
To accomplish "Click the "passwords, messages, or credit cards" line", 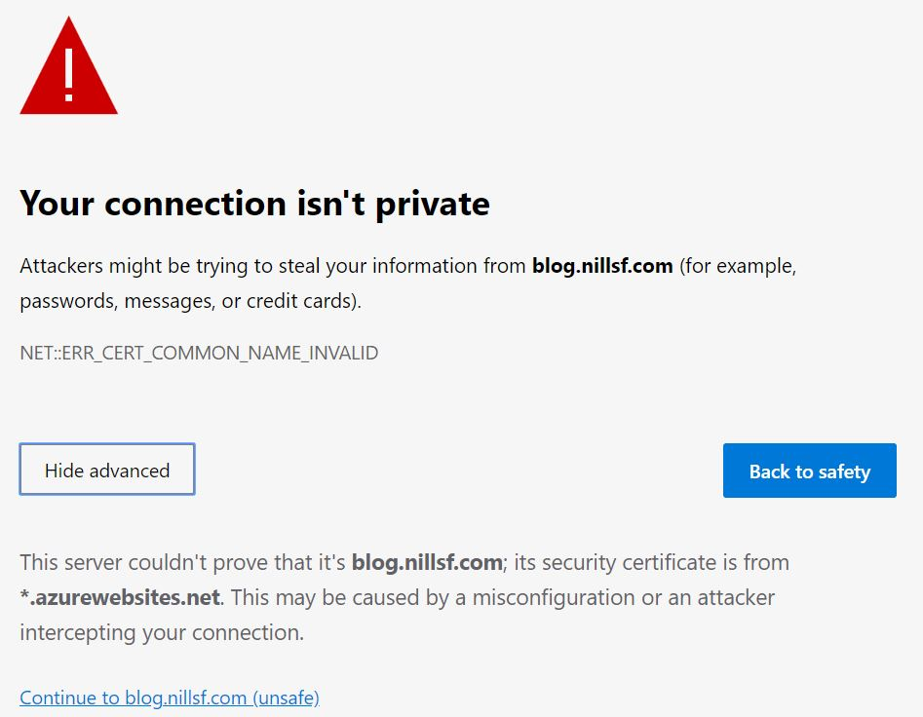I will point(190,301).
